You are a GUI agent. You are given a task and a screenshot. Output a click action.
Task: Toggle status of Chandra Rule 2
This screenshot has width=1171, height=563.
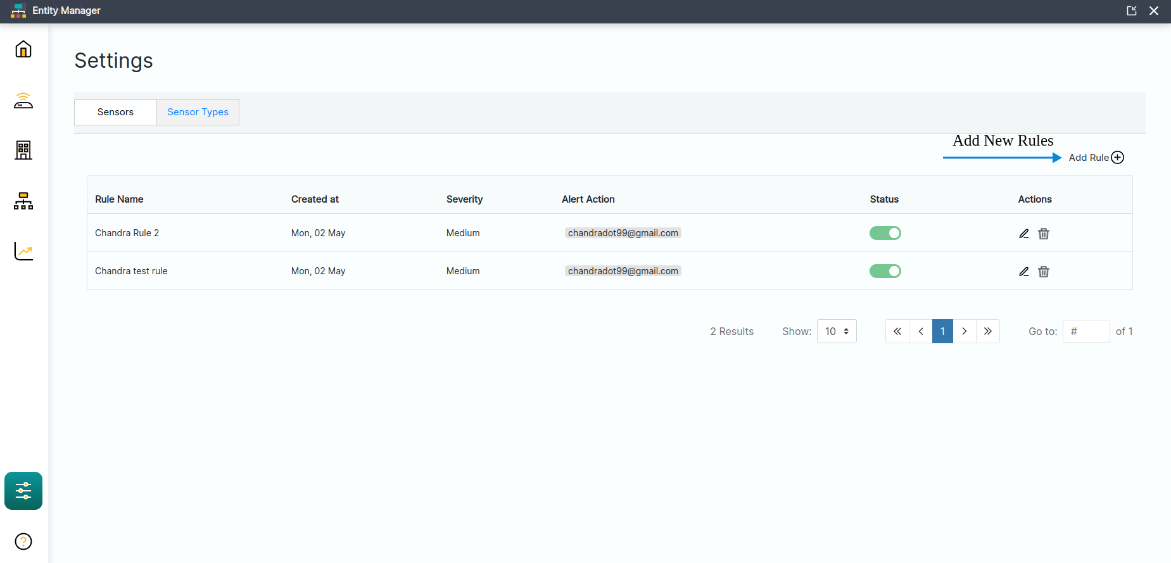click(x=885, y=233)
